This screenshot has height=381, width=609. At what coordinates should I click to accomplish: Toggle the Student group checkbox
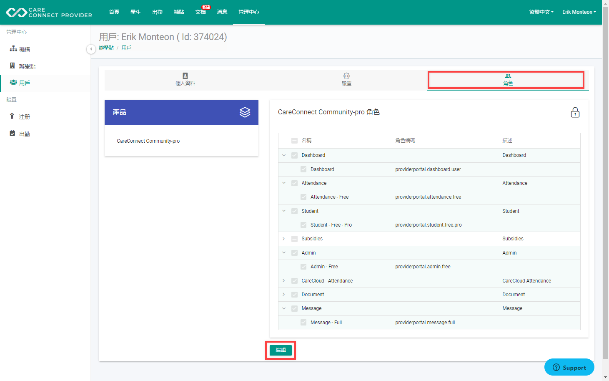click(x=294, y=211)
